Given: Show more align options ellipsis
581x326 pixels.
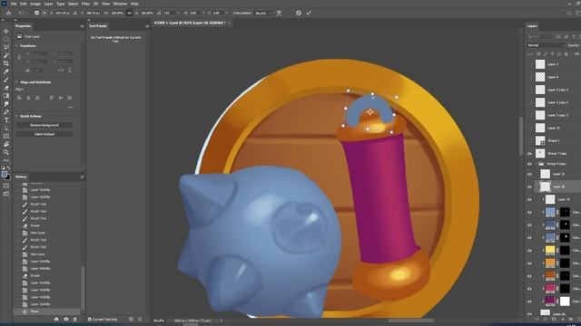Looking at the screenshot, I should [x=70, y=107].
